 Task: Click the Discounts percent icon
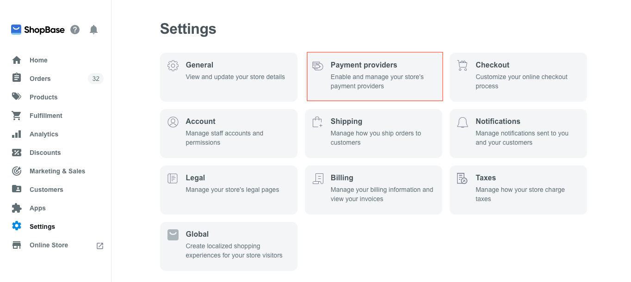17,153
